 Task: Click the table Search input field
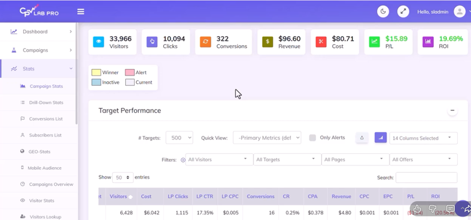426,177
